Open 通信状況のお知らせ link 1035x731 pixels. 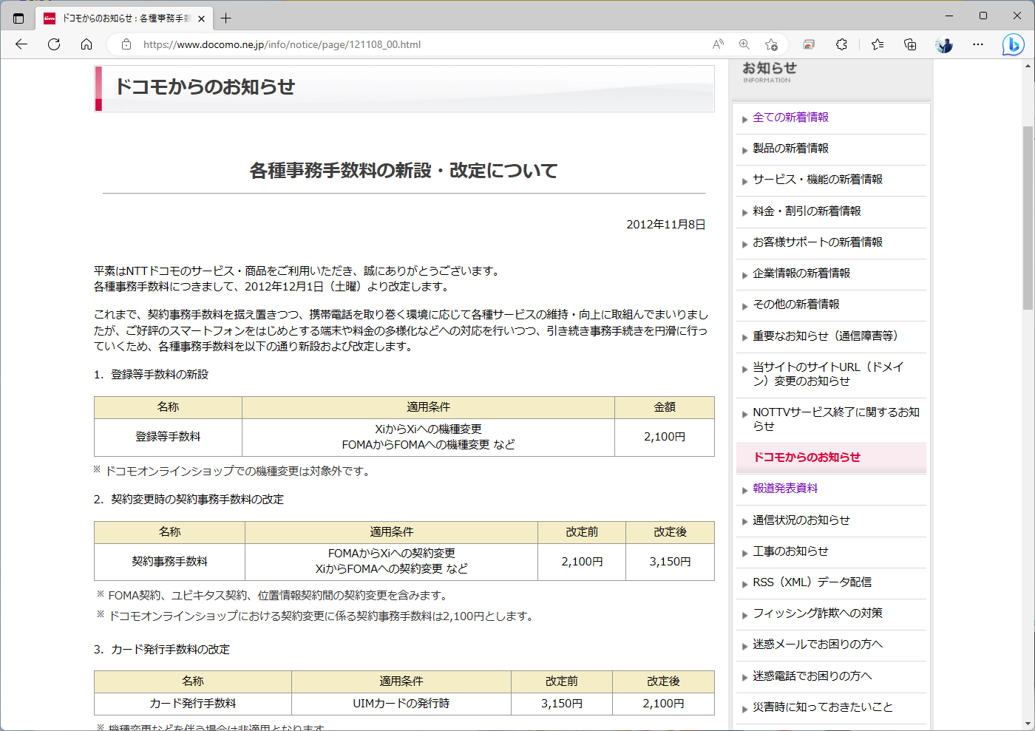[x=801, y=520]
